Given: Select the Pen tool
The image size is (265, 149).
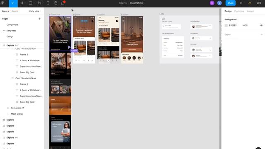Looking at the screenshot, I should click(39, 3).
